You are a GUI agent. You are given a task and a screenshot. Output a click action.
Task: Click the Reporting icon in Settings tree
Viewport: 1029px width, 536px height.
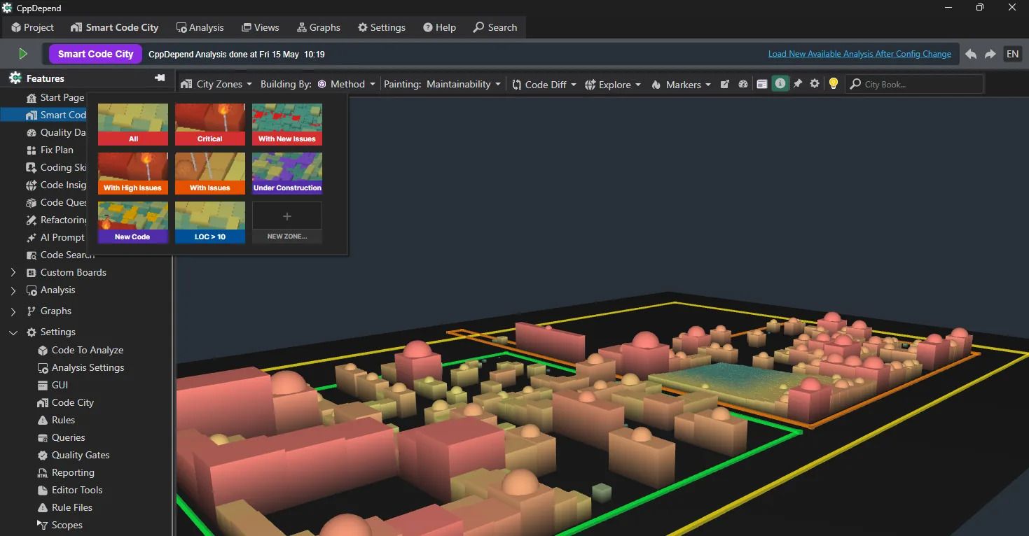click(x=42, y=472)
